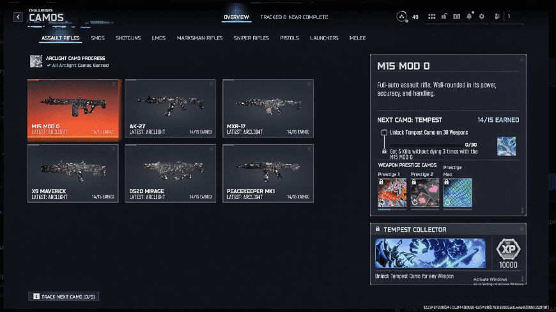Viewport: 556px width, 312px height.
Task: Open the chat message icon in top bar
Action: [456, 17]
